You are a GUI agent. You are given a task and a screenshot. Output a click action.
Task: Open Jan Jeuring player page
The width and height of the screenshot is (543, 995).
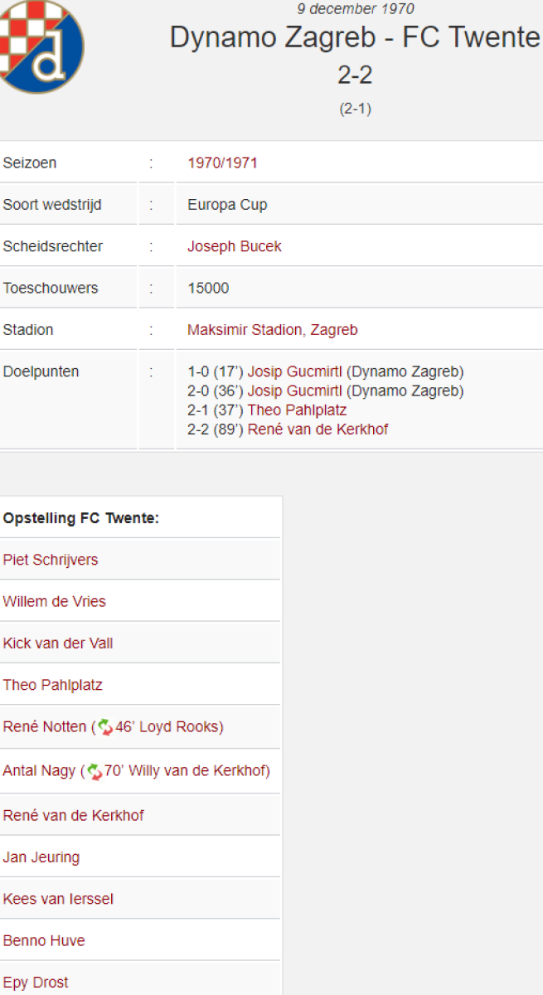[x=41, y=857]
